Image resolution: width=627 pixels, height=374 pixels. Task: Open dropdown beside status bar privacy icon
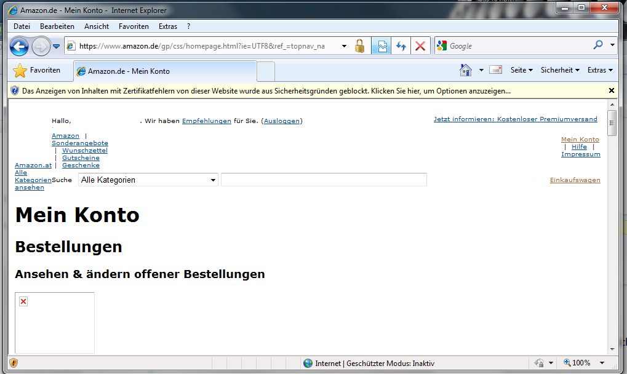pos(551,363)
